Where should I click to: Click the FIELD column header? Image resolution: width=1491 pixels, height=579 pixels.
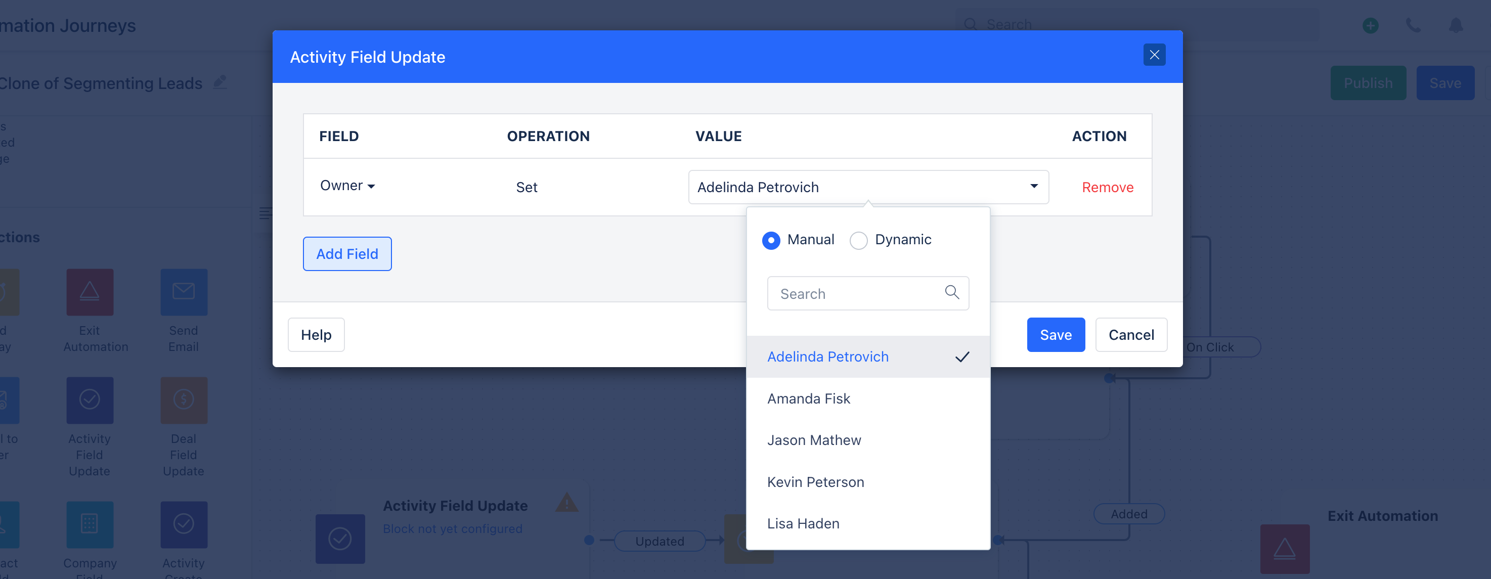(338, 136)
